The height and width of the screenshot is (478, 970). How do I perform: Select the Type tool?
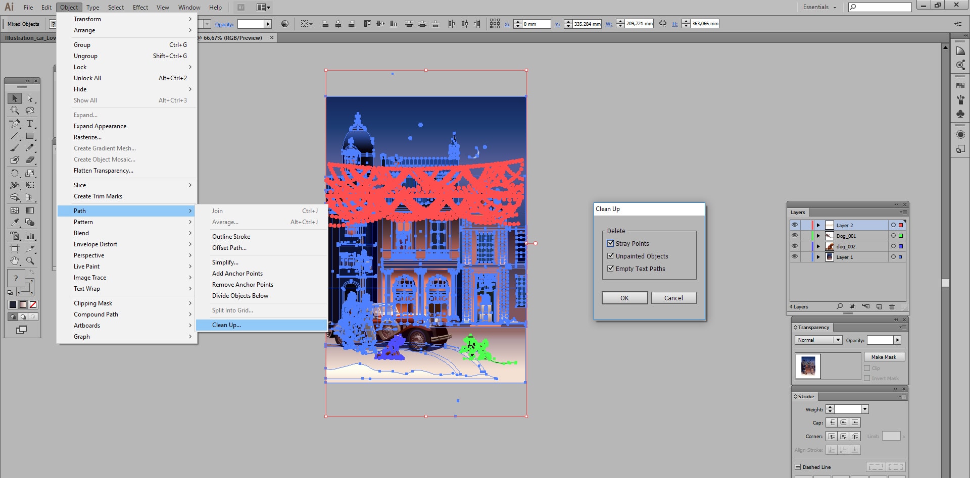point(30,124)
